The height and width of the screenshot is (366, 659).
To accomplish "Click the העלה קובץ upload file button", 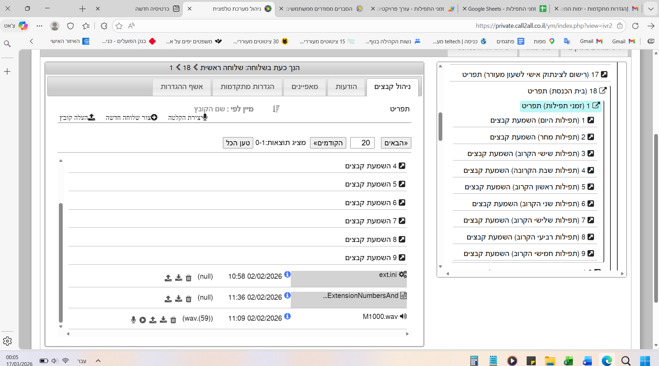I will (x=77, y=118).
